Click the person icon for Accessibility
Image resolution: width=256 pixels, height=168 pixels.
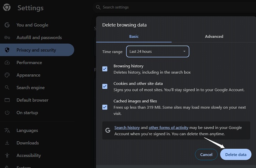pyautogui.click(x=7, y=155)
